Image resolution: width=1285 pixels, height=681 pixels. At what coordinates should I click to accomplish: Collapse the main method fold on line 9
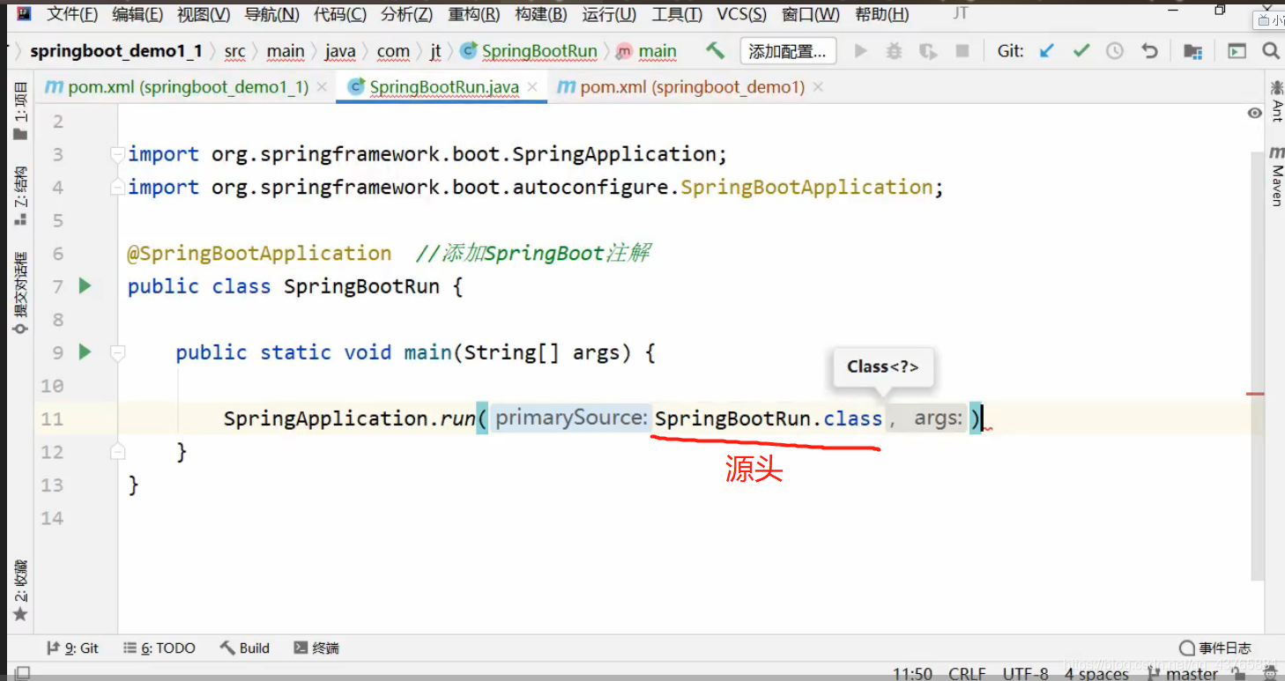click(x=117, y=352)
